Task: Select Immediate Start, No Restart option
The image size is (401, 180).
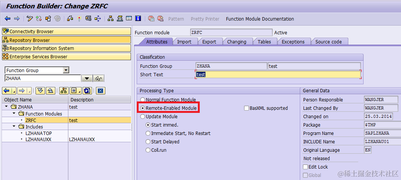Action: click(148, 133)
